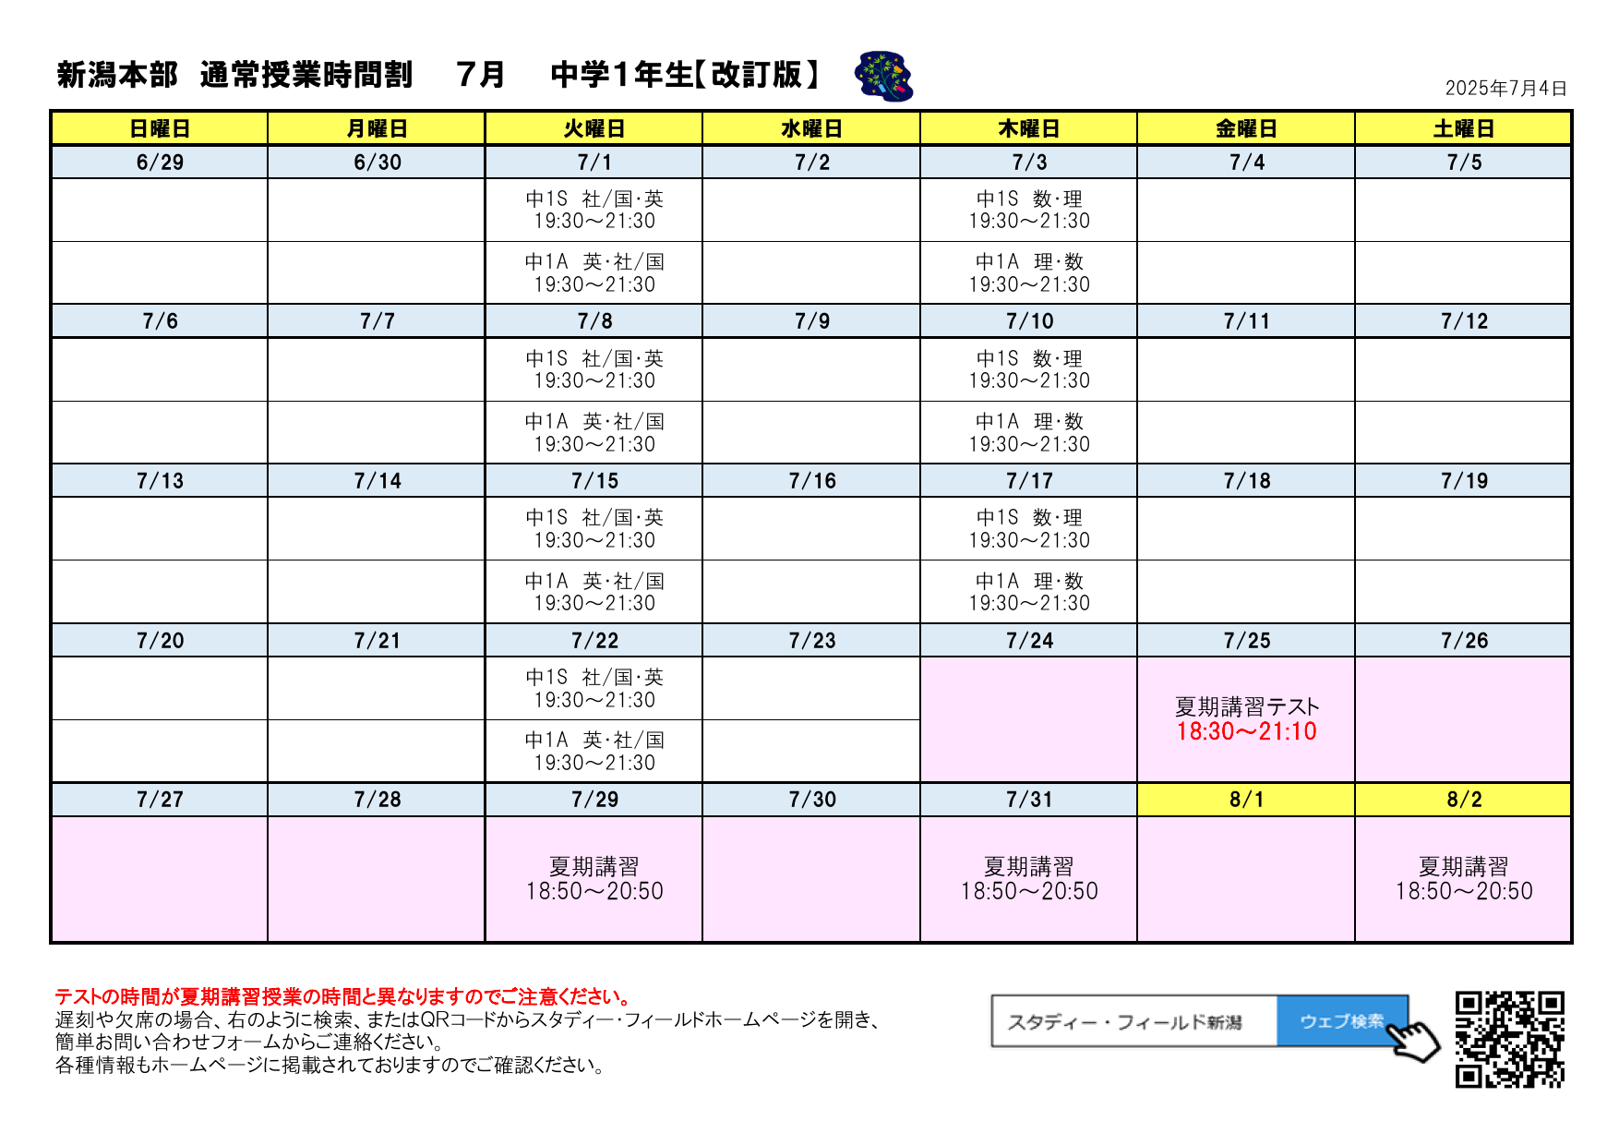The width and height of the screenshot is (1619, 1145).
Task: Click the 7/15 date cell
Action: click(594, 481)
